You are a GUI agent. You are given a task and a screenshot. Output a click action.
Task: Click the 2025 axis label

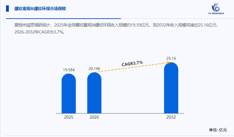click(69, 117)
